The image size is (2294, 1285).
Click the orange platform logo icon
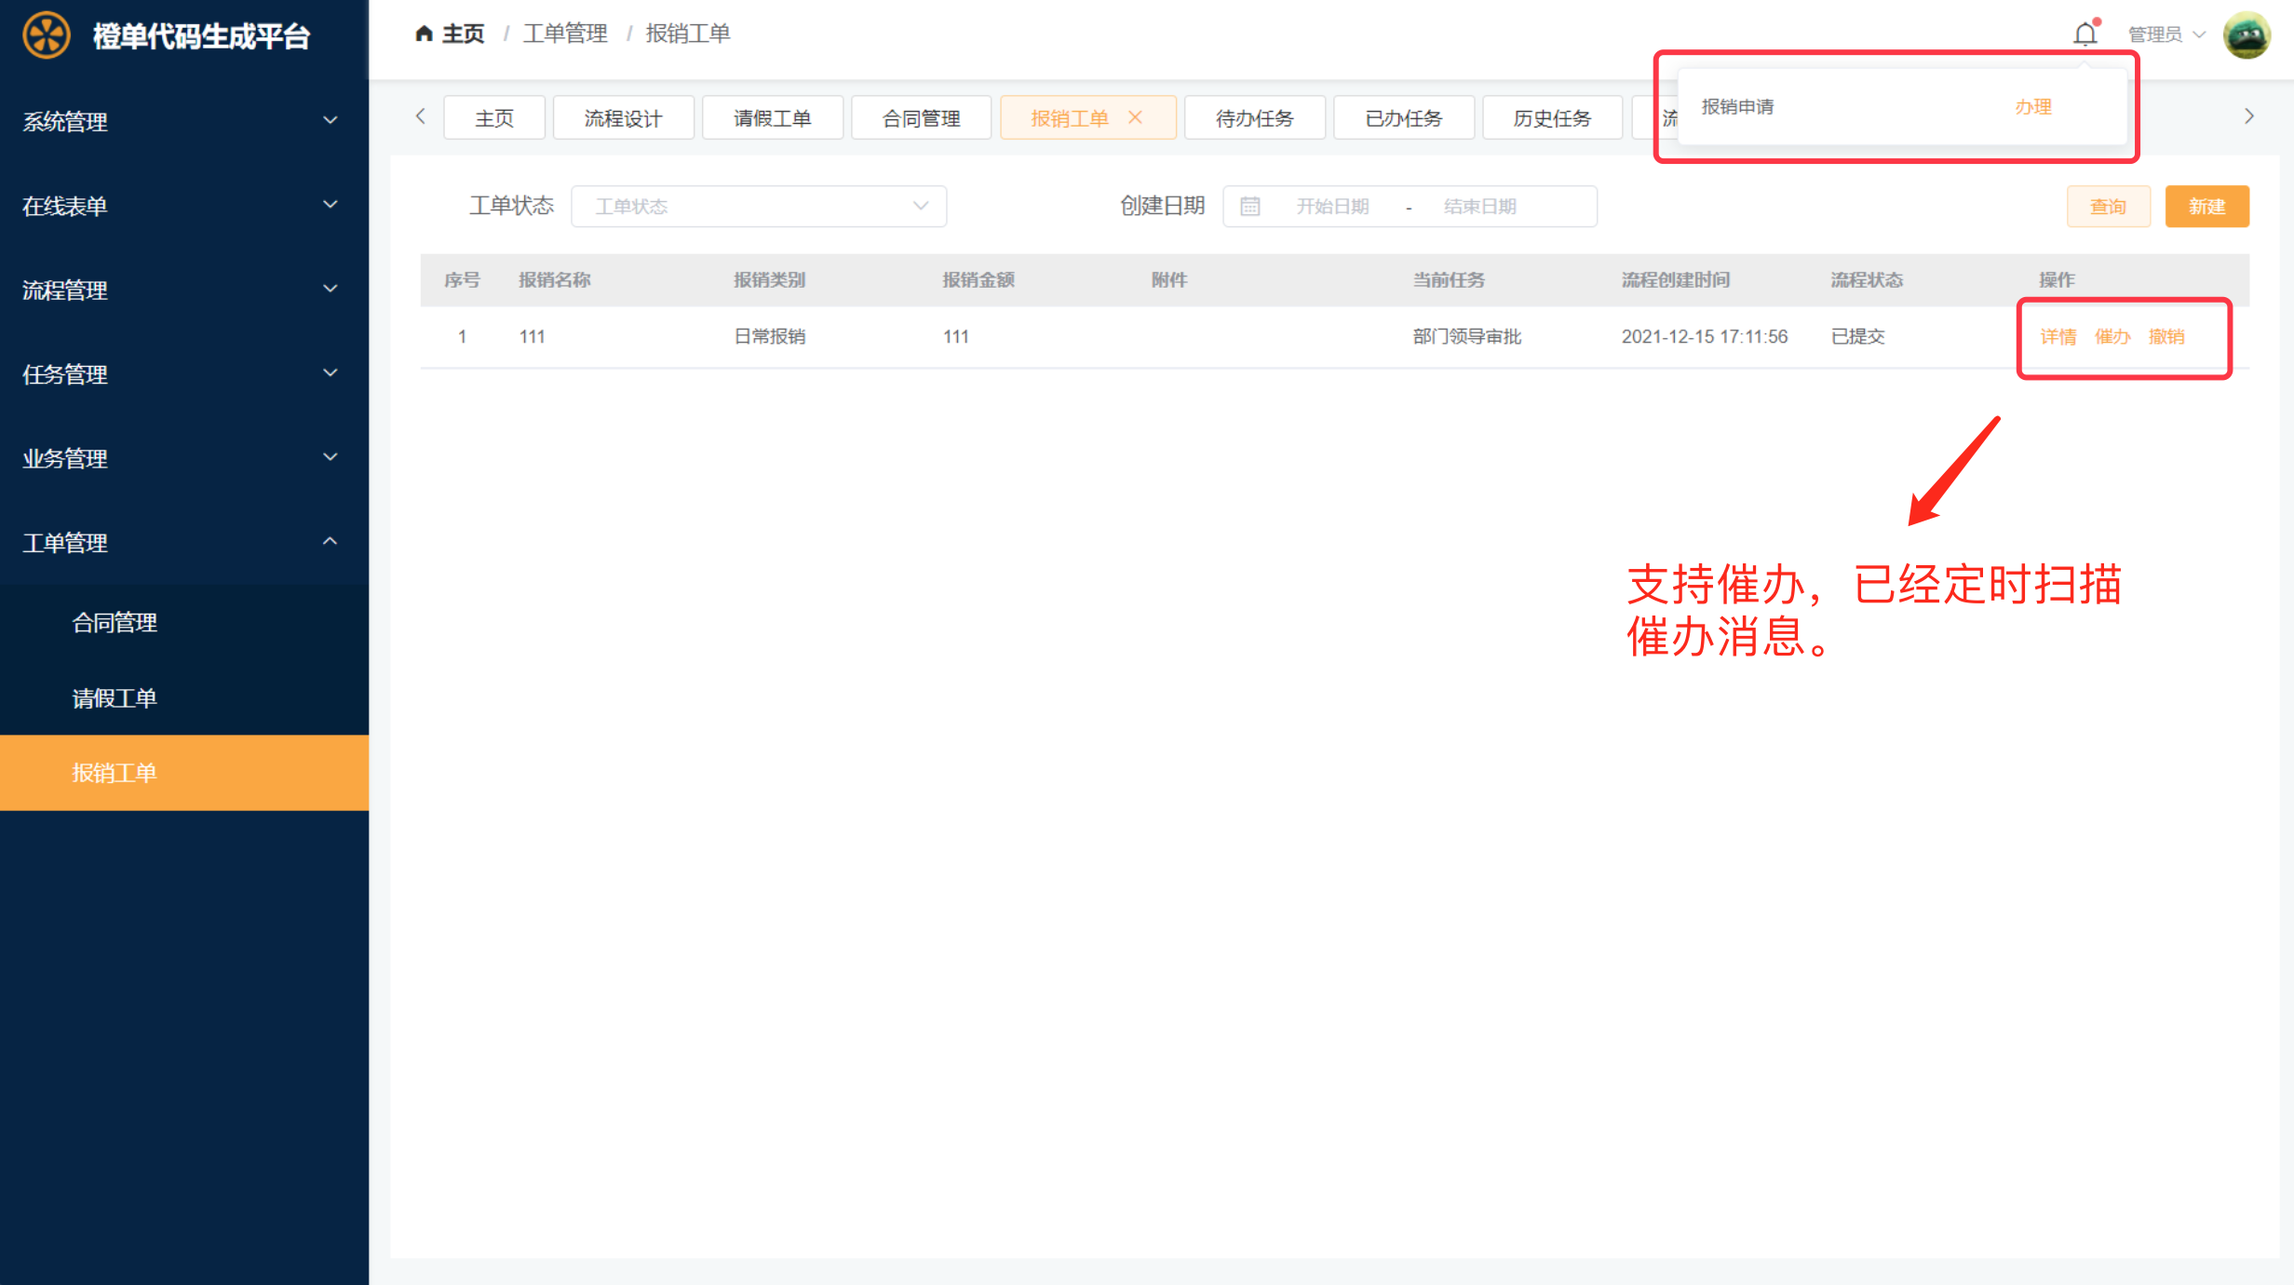tap(46, 35)
